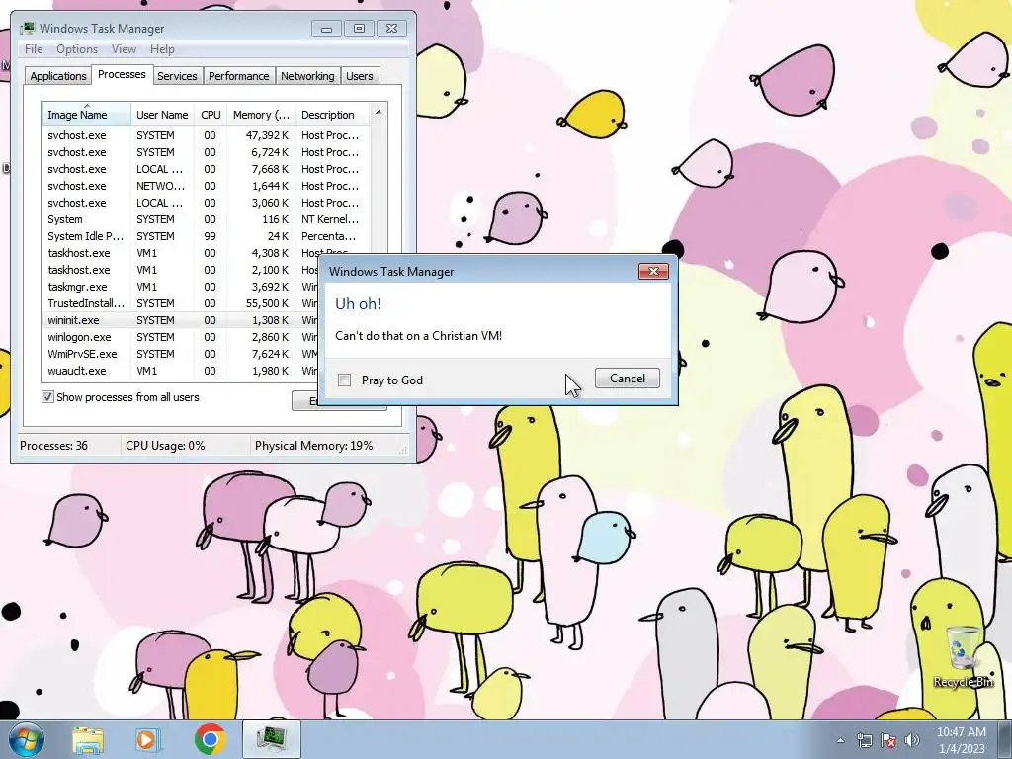Open the Help menu

[x=162, y=49]
